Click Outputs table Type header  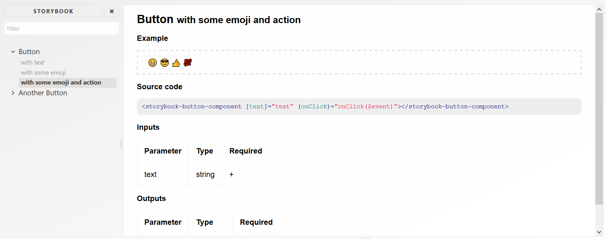(211, 222)
